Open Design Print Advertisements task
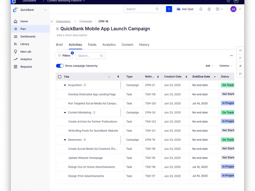 (86, 176)
